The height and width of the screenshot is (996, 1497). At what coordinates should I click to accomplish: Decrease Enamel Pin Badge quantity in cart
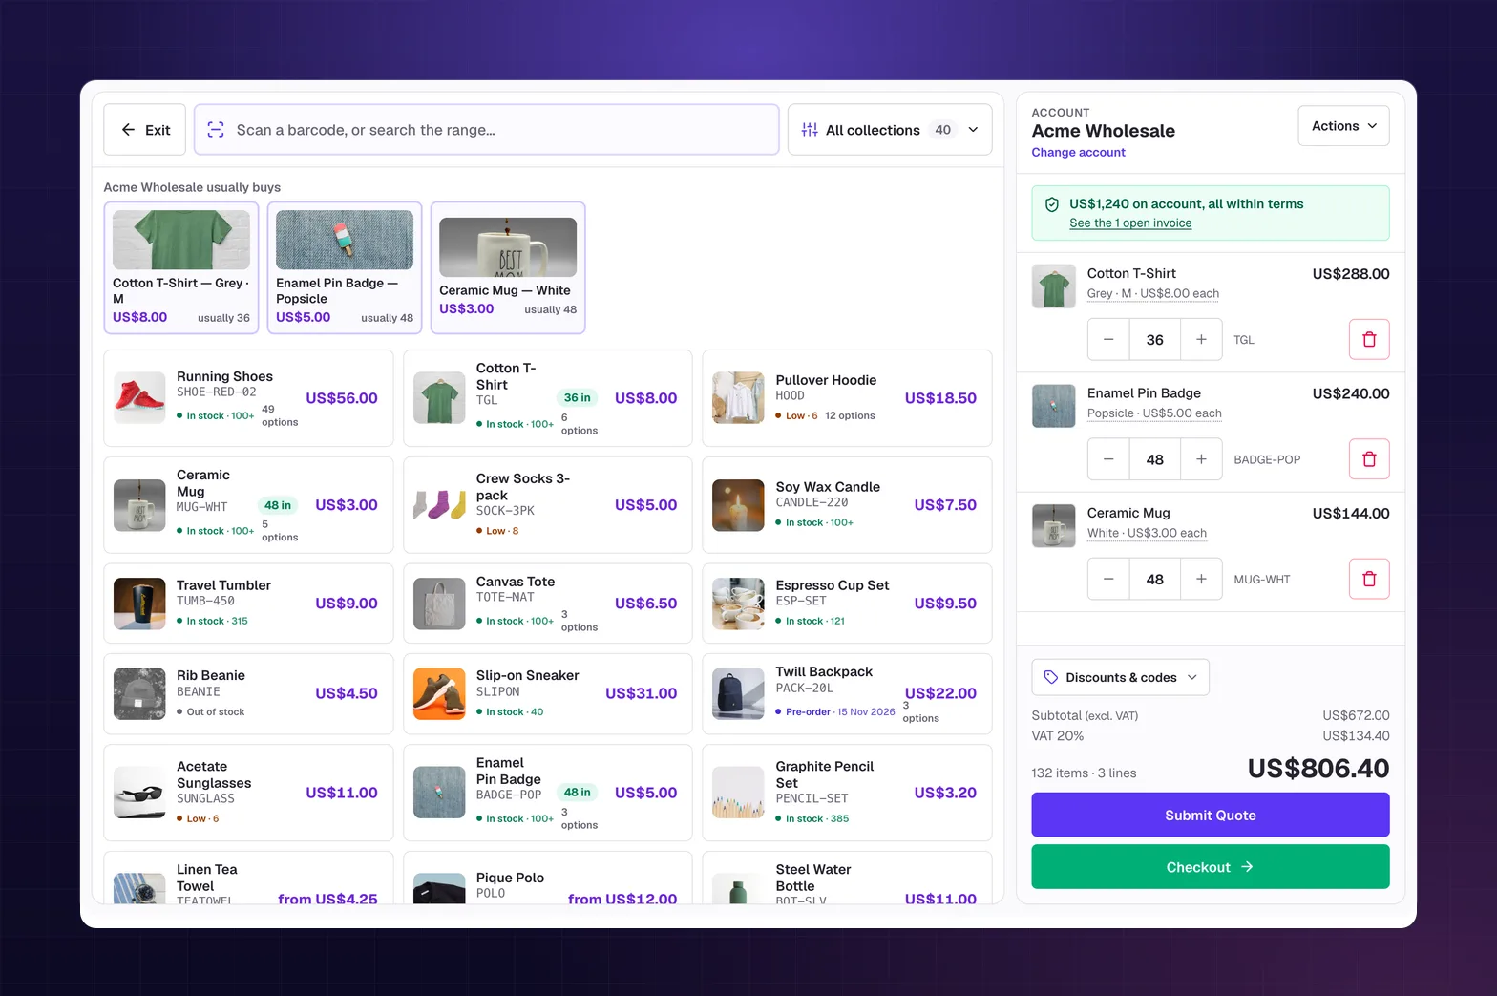(1108, 459)
